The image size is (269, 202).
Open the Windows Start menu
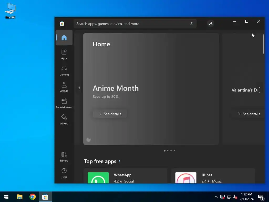click(x=6, y=197)
